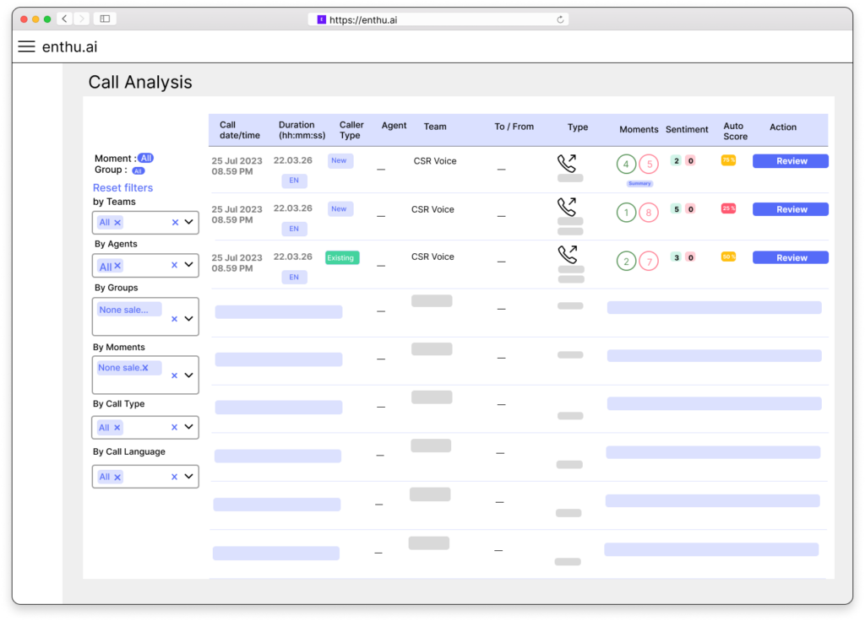Click the red 25% Auto Score badge
Screen dimensions: 865x621
coord(727,208)
